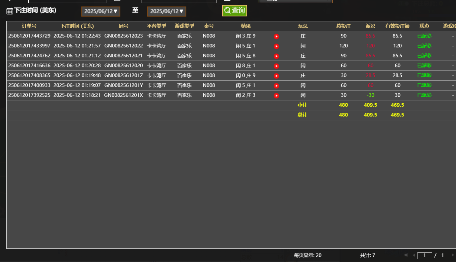
Task: Click the 已派彩 status in first row
Action: coord(424,36)
